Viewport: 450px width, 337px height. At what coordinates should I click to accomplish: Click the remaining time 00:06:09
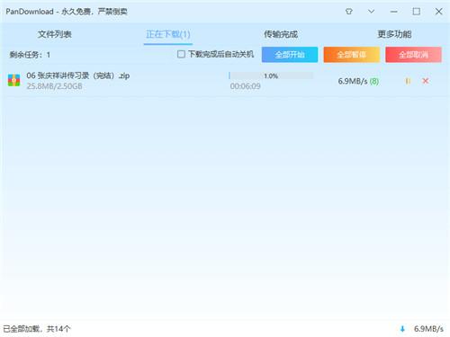click(x=245, y=86)
